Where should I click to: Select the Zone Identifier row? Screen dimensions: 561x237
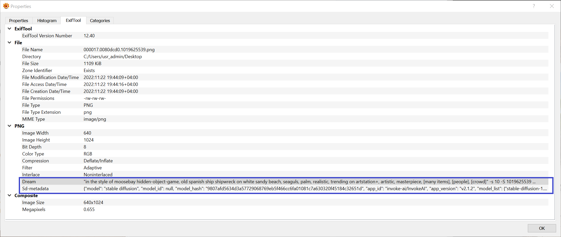pyautogui.click(x=284, y=70)
